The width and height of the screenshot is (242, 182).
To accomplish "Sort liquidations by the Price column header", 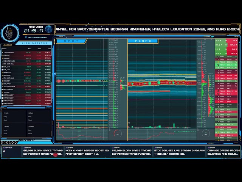I will (29, 49).
